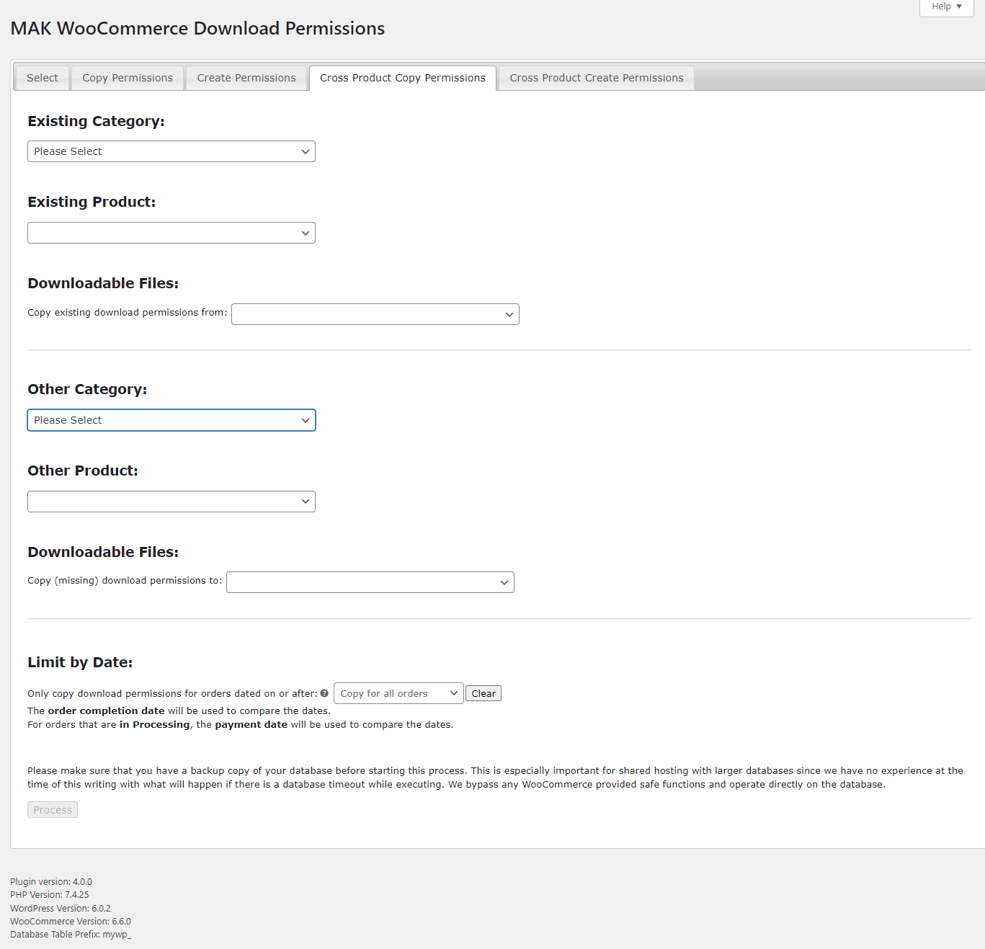The height and width of the screenshot is (949, 985).
Task: Click the Plugin version 4.0.0 text
Action: click(x=51, y=882)
